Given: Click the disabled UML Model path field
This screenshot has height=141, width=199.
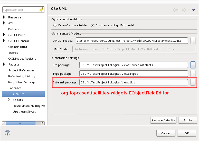Looking at the screenshot, I should click(x=134, y=49).
